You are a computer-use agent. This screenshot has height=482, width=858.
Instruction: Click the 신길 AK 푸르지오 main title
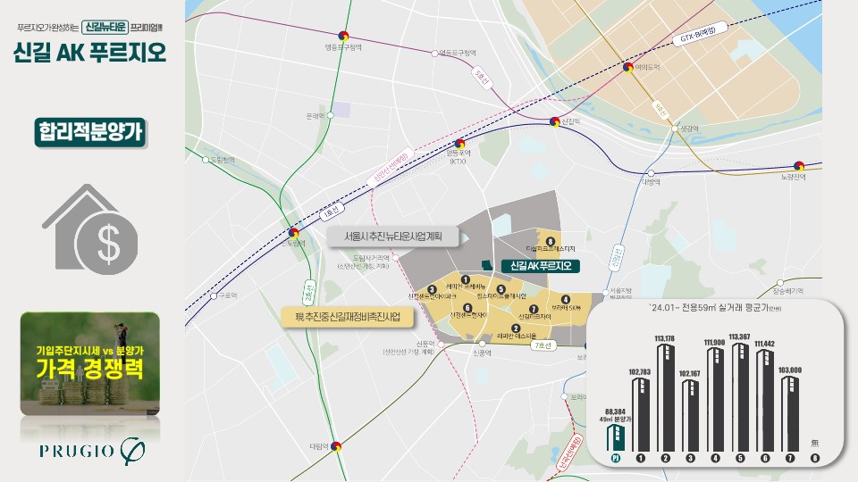coord(89,53)
